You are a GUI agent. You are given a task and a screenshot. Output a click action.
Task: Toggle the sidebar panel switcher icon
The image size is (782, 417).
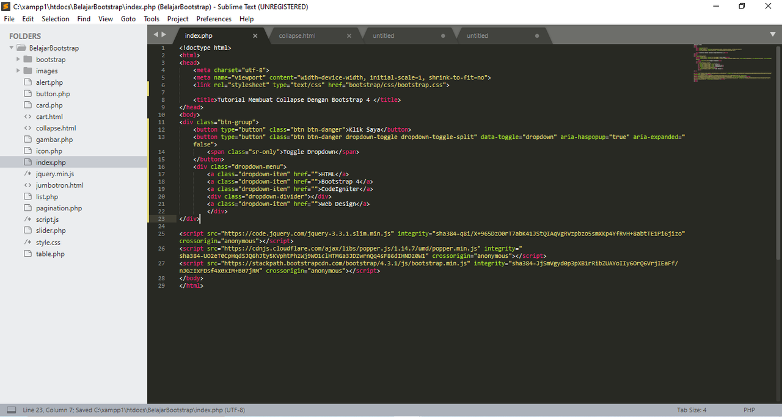(x=11, y=410)
